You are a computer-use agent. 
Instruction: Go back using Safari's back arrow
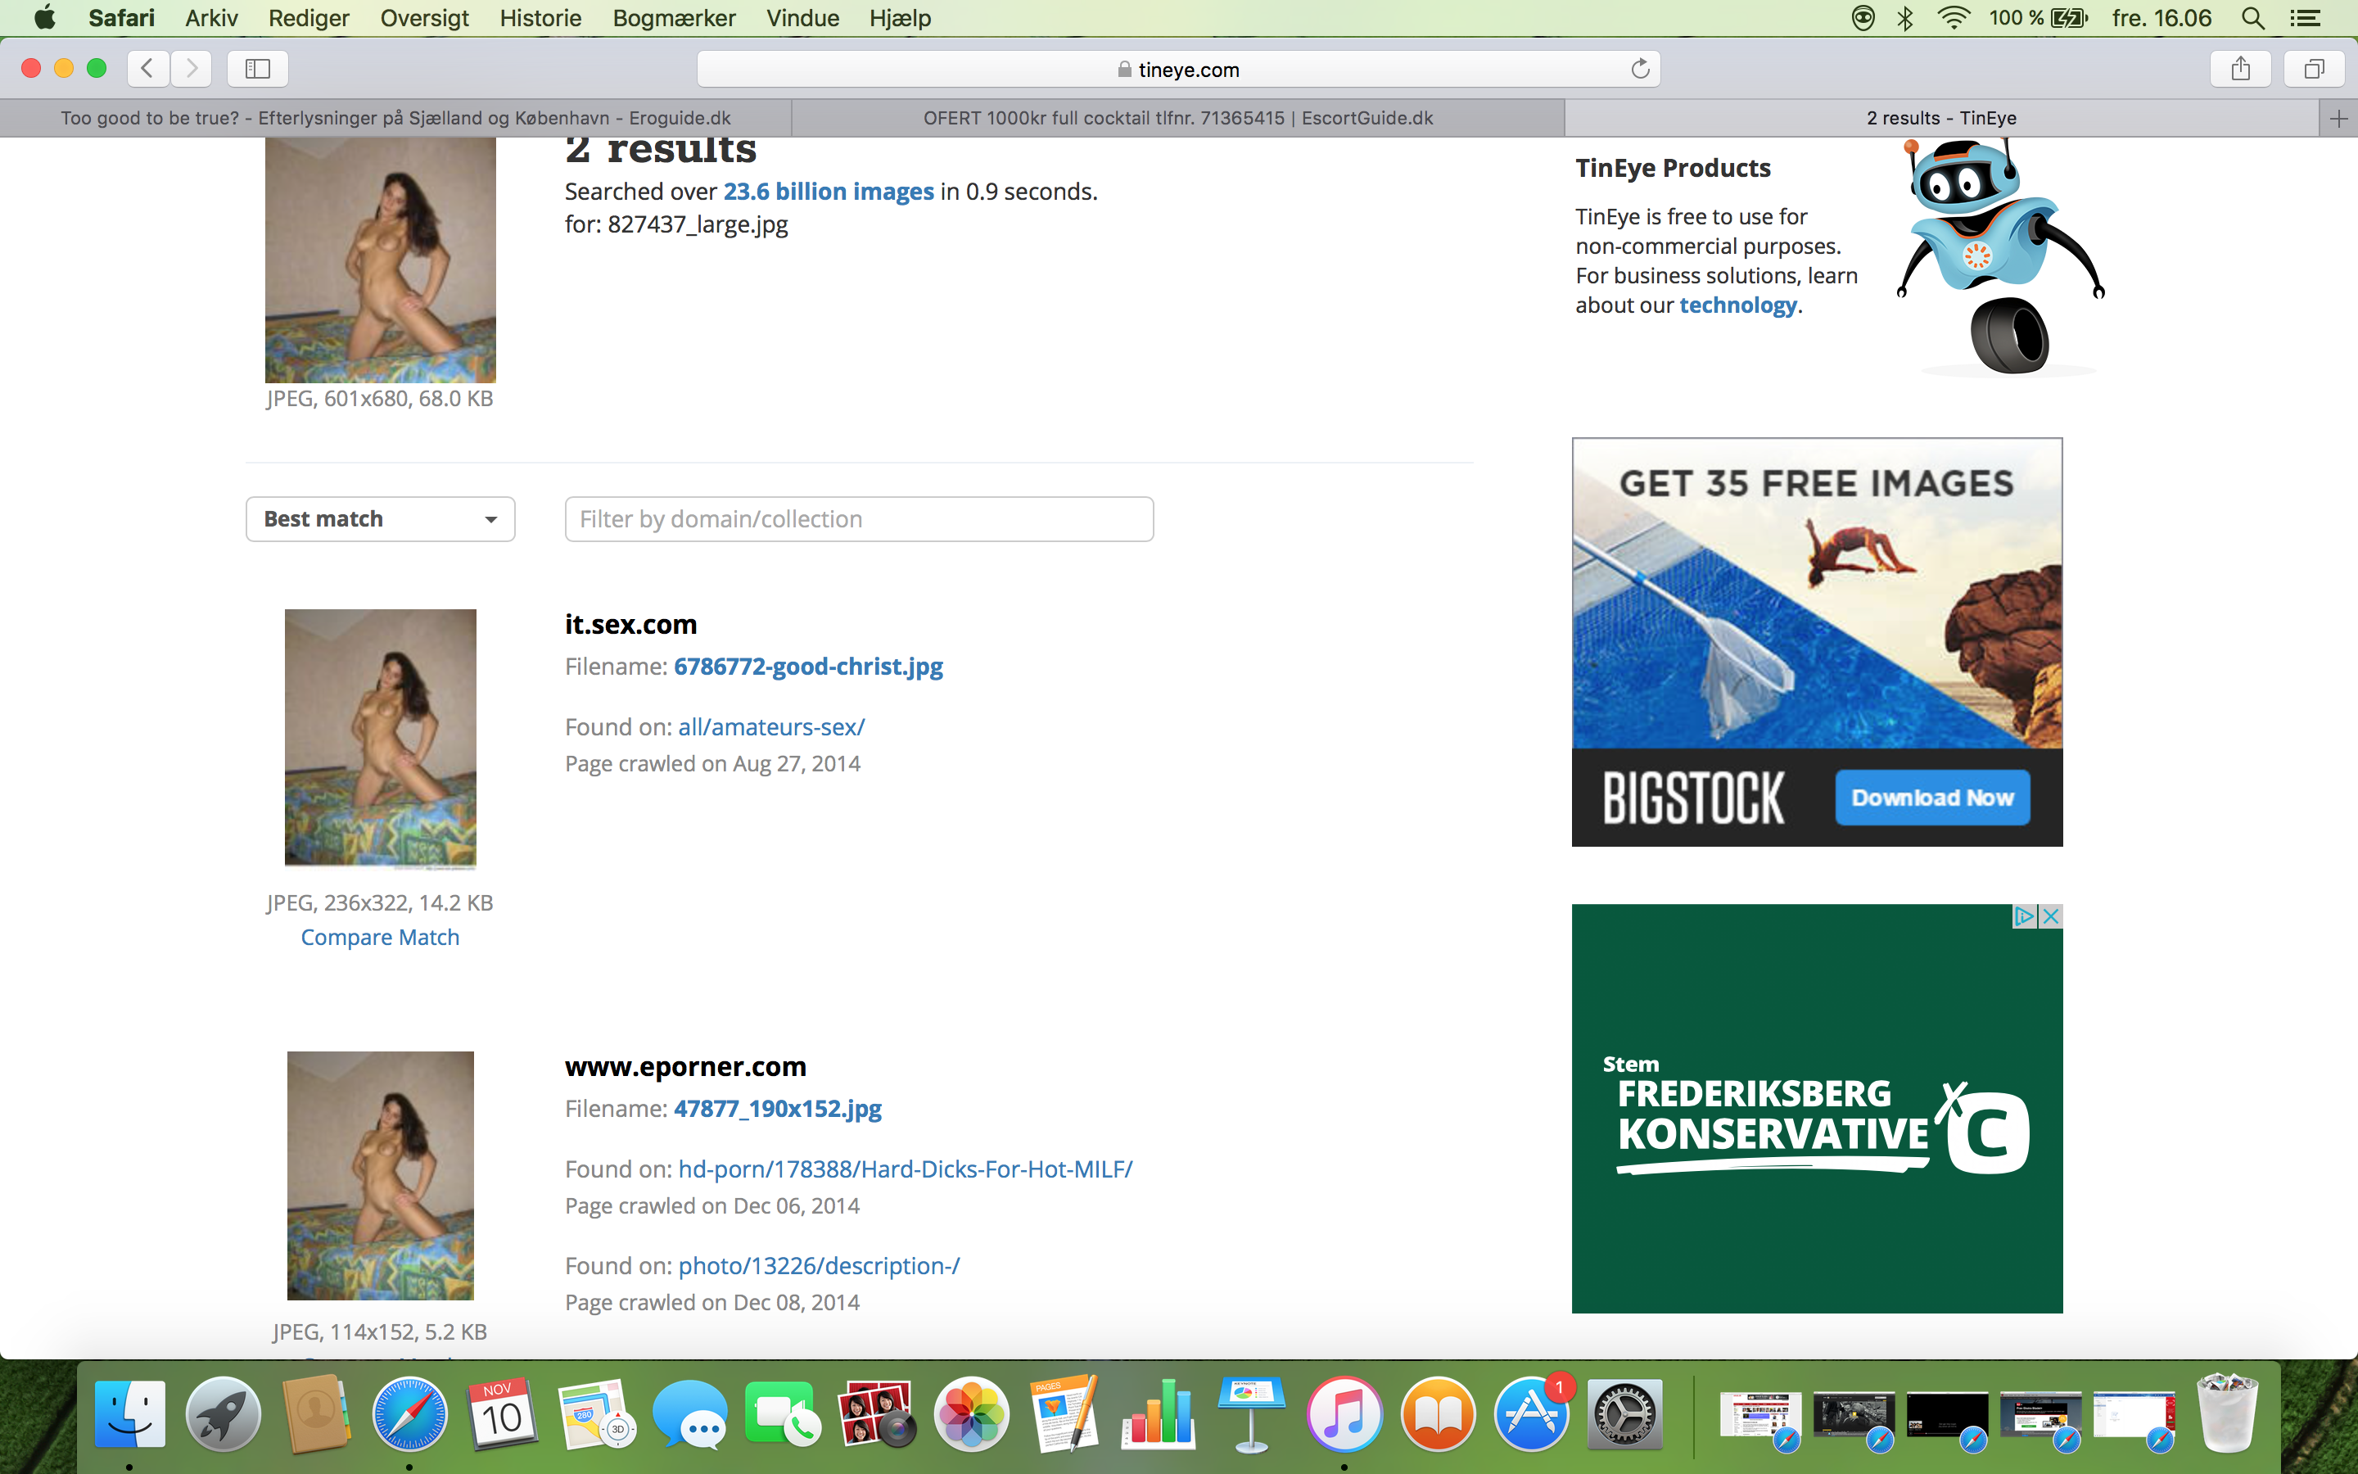147,68
